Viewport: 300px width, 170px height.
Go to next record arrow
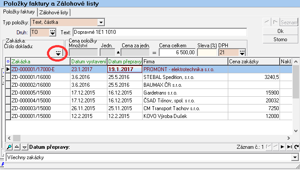283,147
